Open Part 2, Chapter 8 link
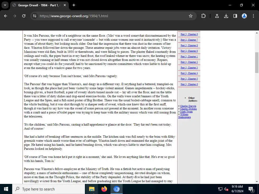The width and height of the screenshot is (259, 194). click(x=189, y=45)
